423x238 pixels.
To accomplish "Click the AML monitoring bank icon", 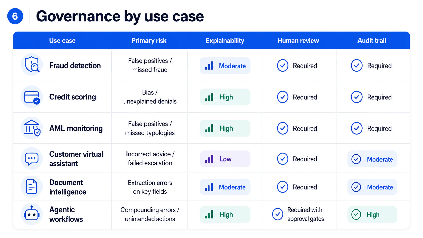I will 32,128.
